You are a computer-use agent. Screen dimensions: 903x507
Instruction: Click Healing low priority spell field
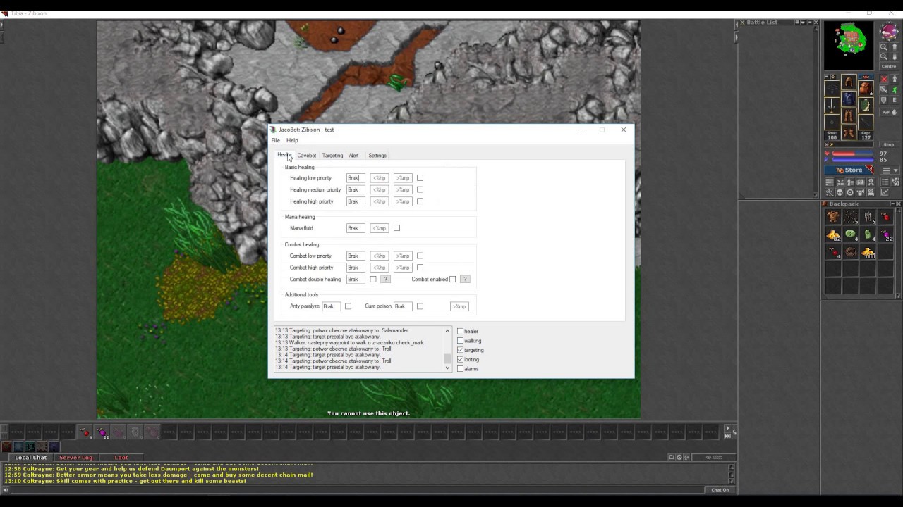click(356, 178)
